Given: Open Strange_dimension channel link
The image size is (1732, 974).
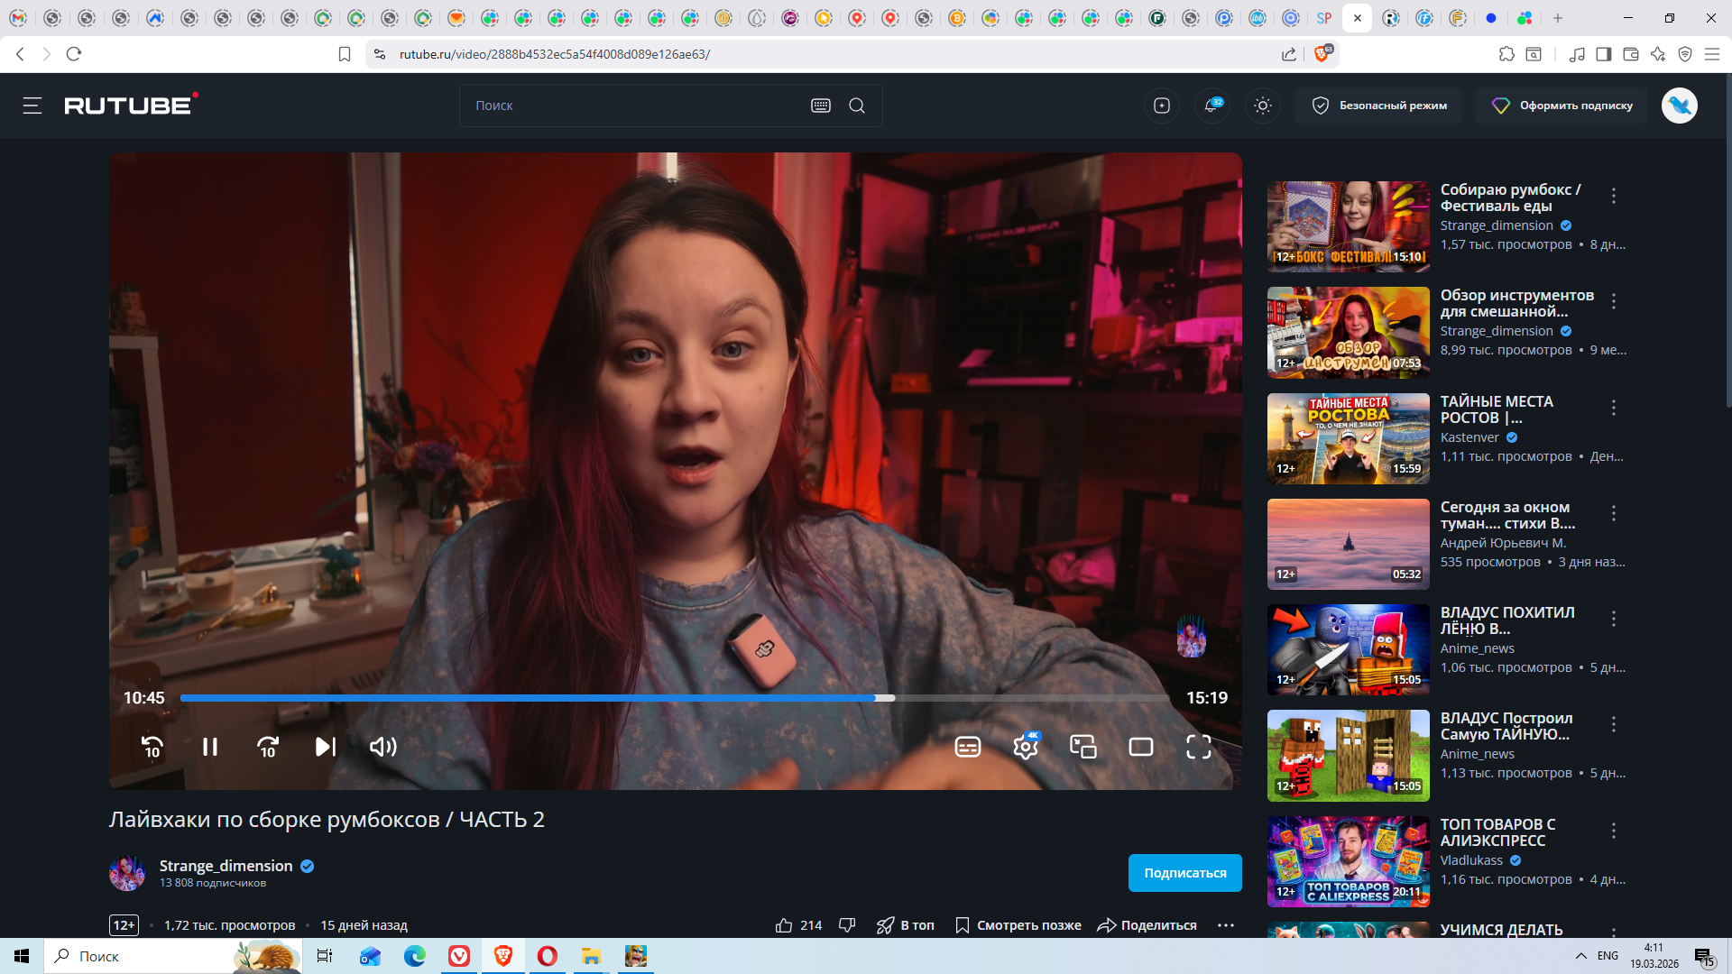Looking at the screenshot, I should click(226, 866).
